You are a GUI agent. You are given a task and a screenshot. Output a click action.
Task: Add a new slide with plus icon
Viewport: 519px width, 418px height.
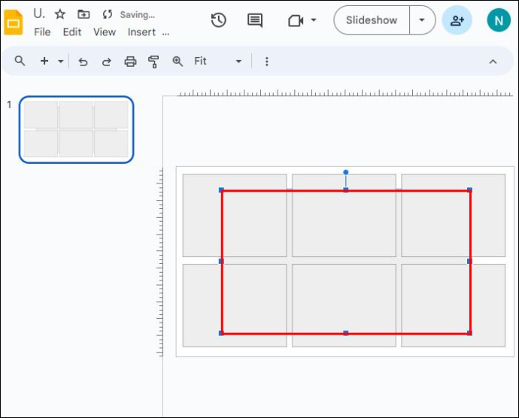pyautogui.click(x=44, y=61)
